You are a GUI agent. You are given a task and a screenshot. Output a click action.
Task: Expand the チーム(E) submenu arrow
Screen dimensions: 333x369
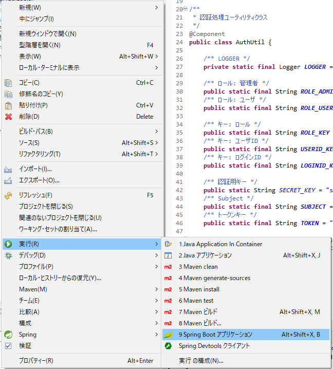pyautogui.click(x=157, y=301)
